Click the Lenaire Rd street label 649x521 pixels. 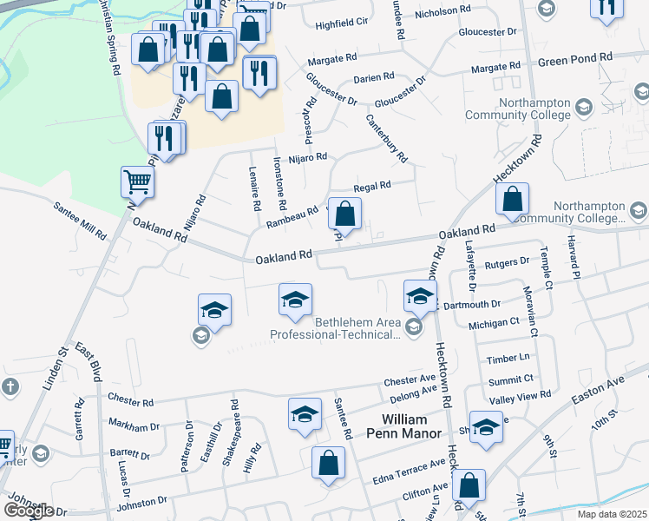click(x=255, y=188)
